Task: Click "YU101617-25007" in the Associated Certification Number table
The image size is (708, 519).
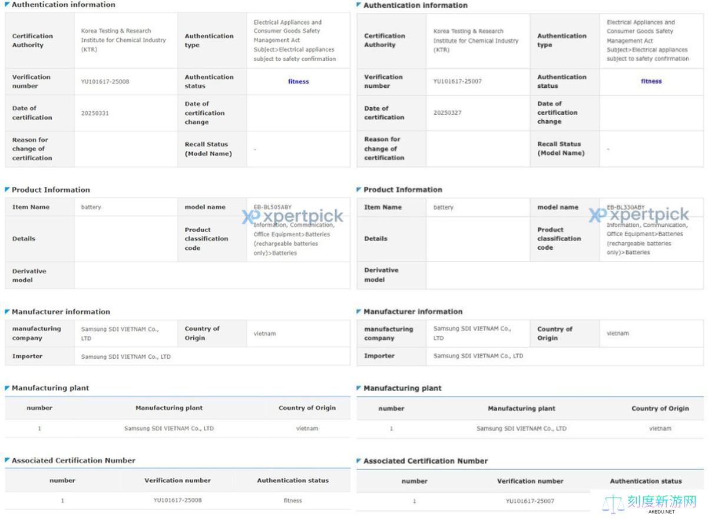Action: pyautogui.click(x=530, y=501)
